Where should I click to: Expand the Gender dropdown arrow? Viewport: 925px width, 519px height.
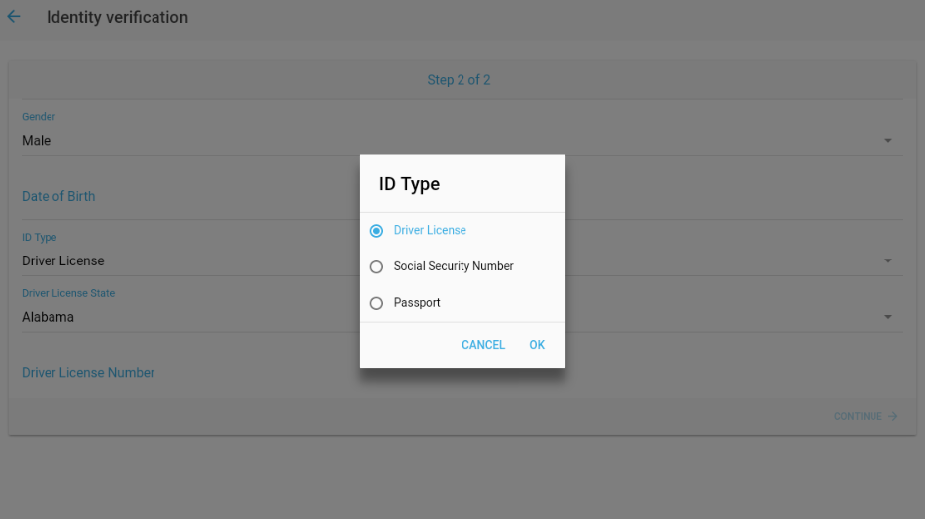[887, 141]
